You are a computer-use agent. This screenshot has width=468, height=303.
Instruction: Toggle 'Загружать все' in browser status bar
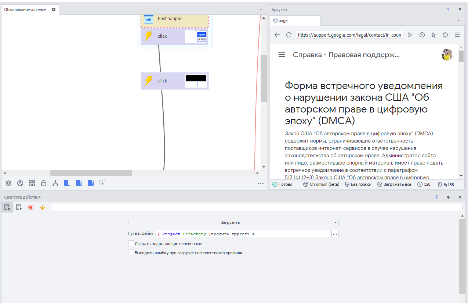click(394, 184)
